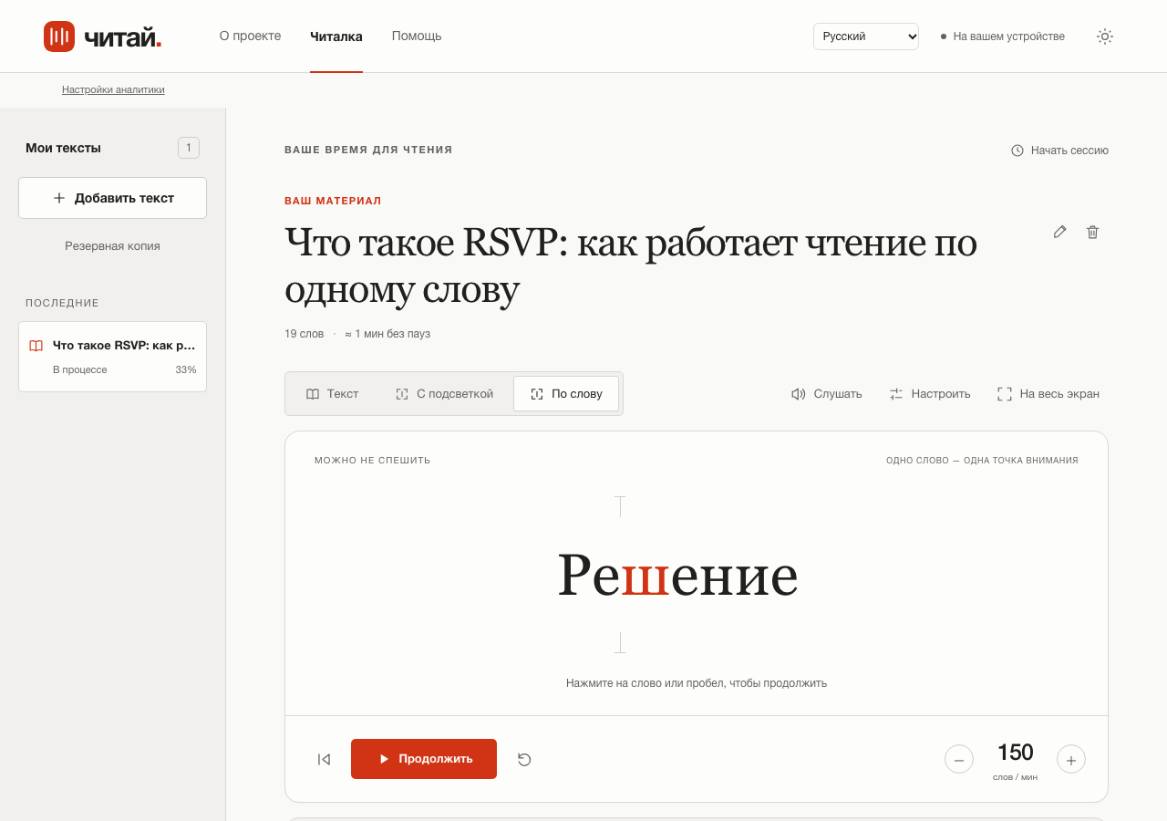Switch to the Текст reading mode
This screenshot has height=821, width=1167.
pyautogui.click(x=333, y=394)
